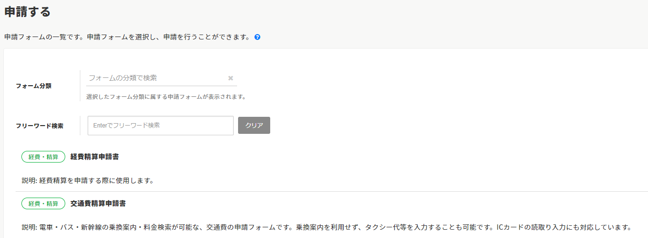Focus the フリーワード検索 input field
This screenshot has width=648, height=238.
(x=161, y=126)
